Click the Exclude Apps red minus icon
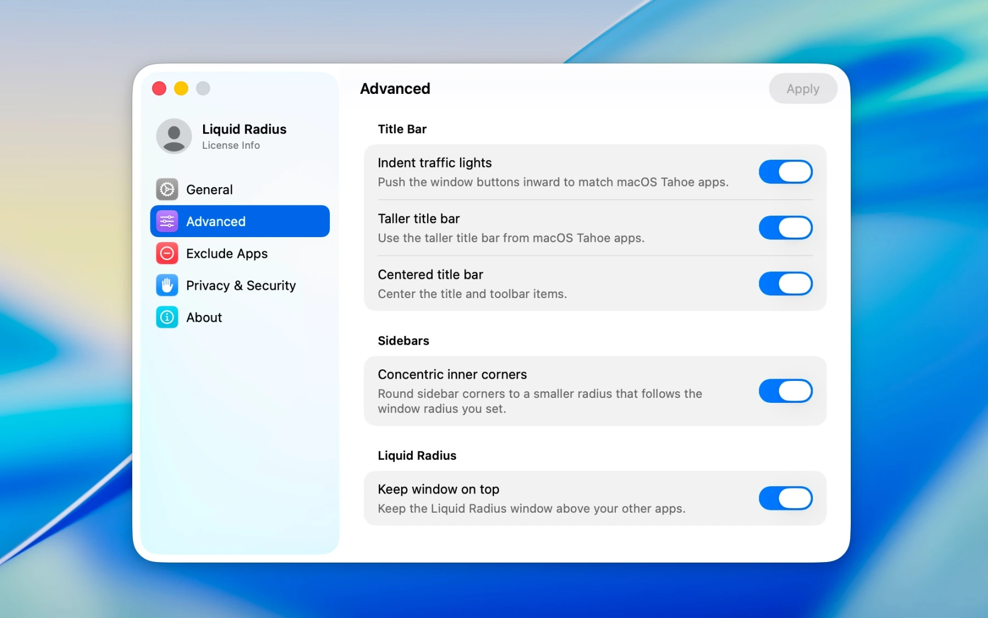 [x=167, y=253]
